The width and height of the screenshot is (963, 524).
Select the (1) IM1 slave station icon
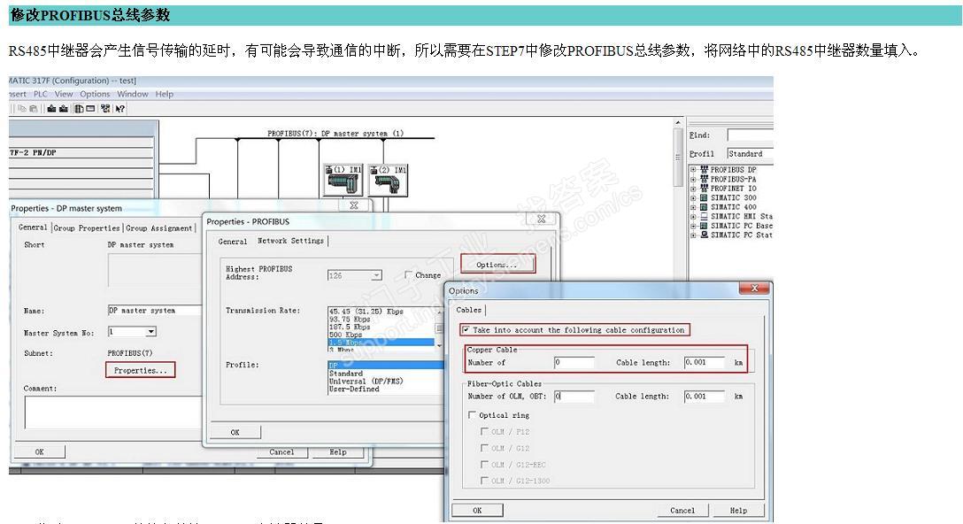(343, 180)
